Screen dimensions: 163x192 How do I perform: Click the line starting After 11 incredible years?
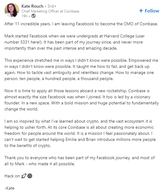pyautogui.click(x=81, y=24)
